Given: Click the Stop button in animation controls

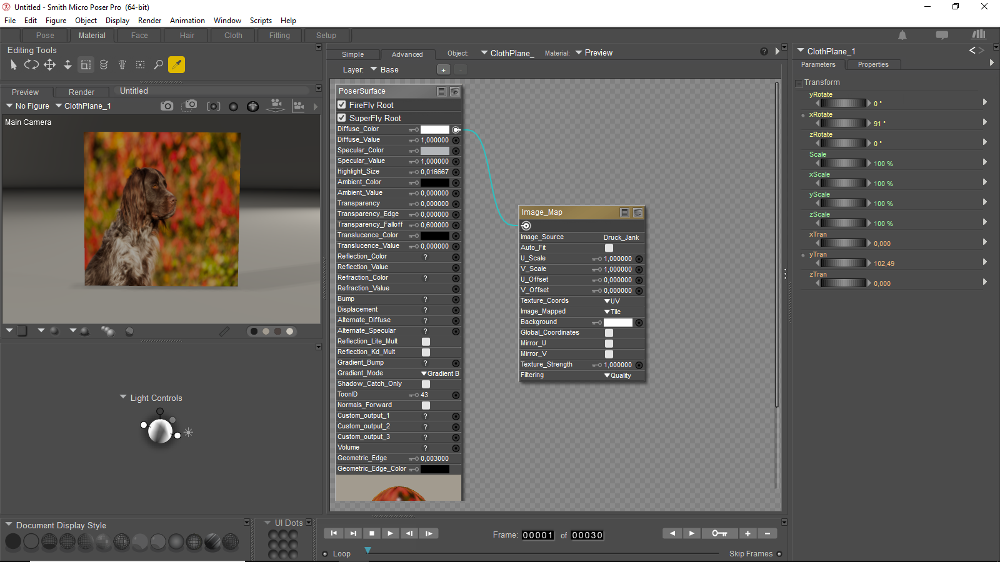Looking at the screenshot, I should pos(372,533).
